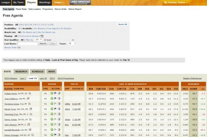The width and height of the screenshot is (207, 137).
Task: Click Reset All filters link
Action: pos(123,24)
